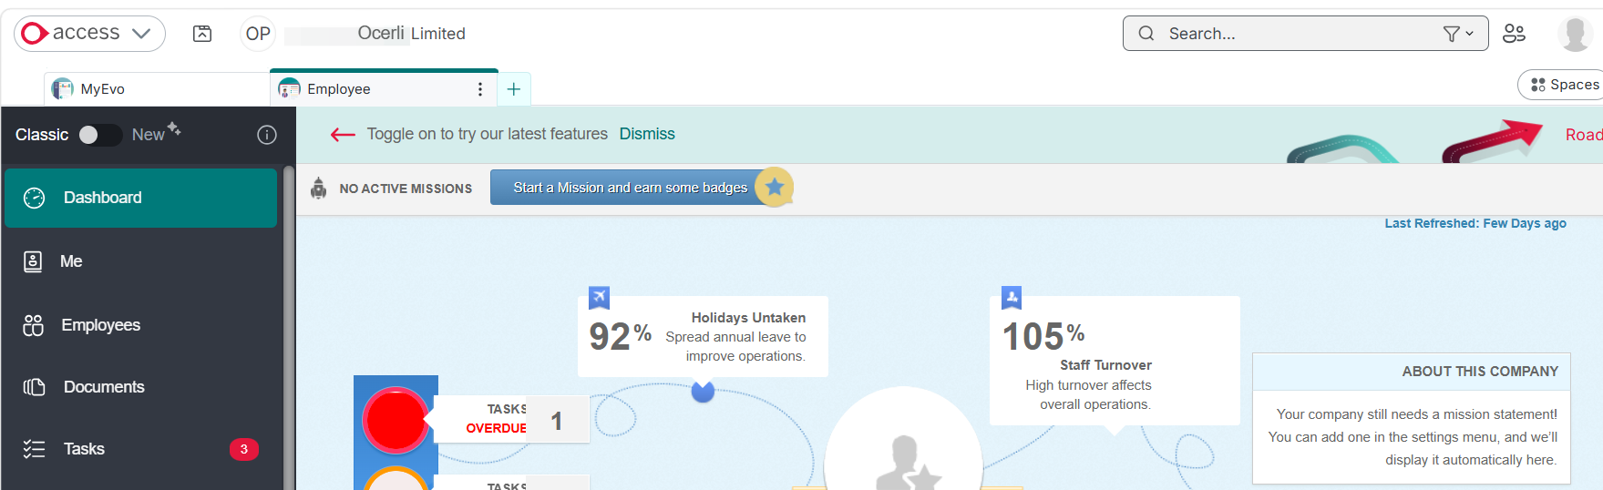Click the blue marker dot under Holidays card
Viewport: 1603px width, 490px height.
(x=703, y=392)
